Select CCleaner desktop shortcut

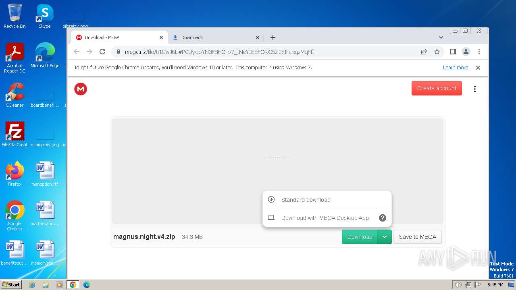point(15,95)
